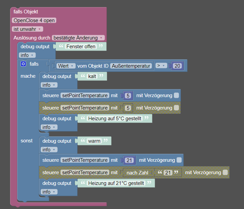Click the 'sonst' label of if block
244x209 pixels.
(x=27, y=141)
